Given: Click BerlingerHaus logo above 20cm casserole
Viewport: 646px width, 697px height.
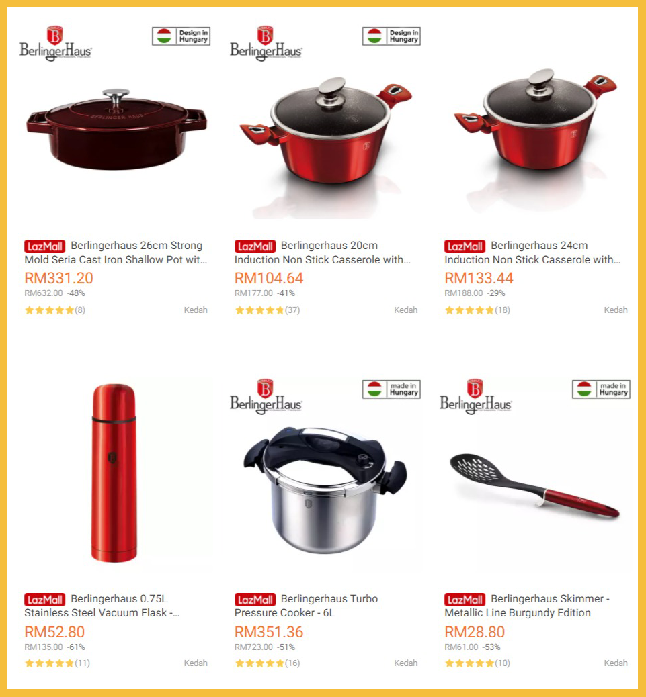Looking at the screenshot, I should 266,43.
